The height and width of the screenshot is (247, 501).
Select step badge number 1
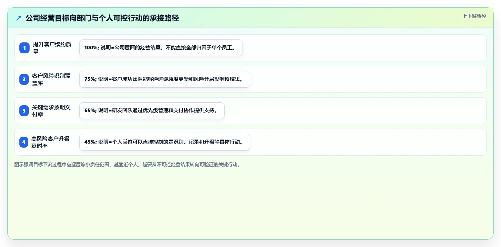(24, 48)
